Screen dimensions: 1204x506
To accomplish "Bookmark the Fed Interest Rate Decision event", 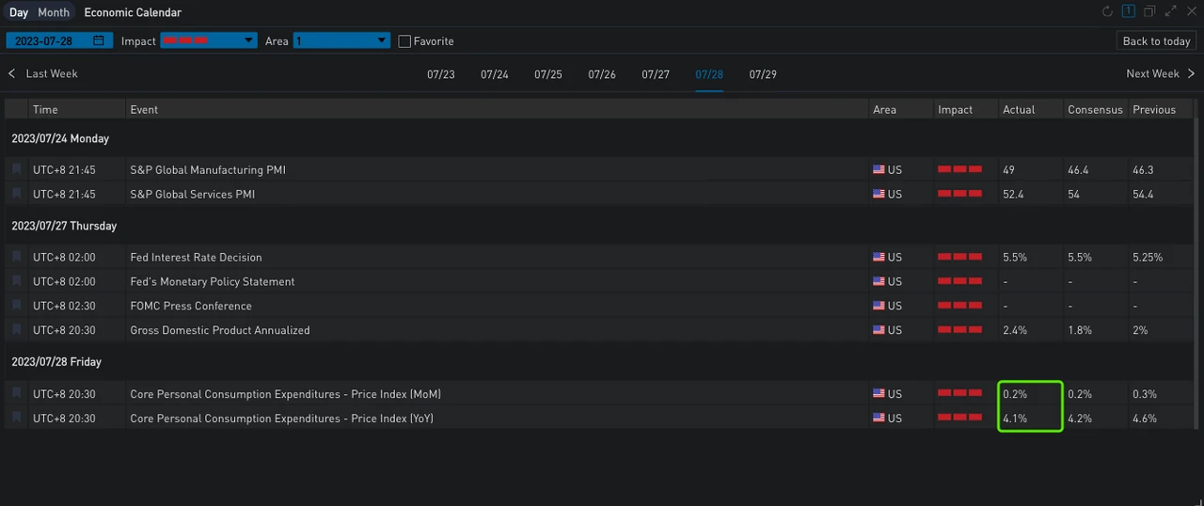I will click(16, 257).
